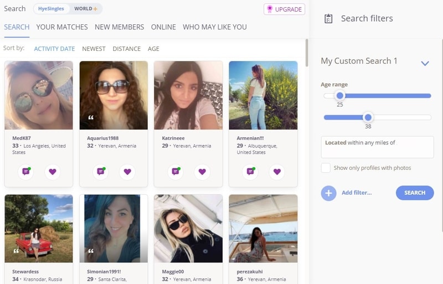Switch to WORLD search mode

[85, 9]
